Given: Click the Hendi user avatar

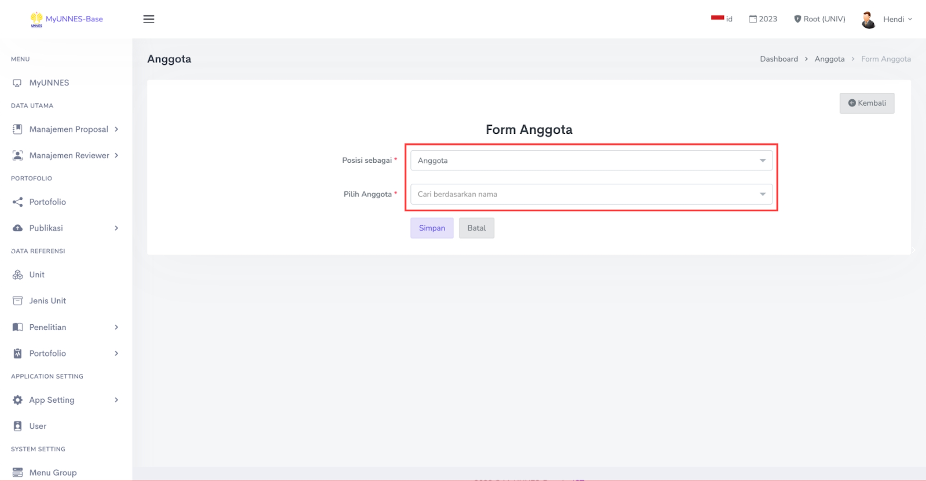Looking at the screenshot, I should coord(868,19).
